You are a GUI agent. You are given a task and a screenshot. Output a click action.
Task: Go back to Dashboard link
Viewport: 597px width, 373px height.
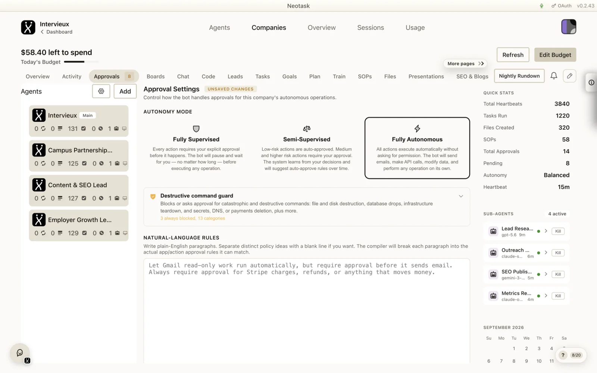click(x=57, y=32)
